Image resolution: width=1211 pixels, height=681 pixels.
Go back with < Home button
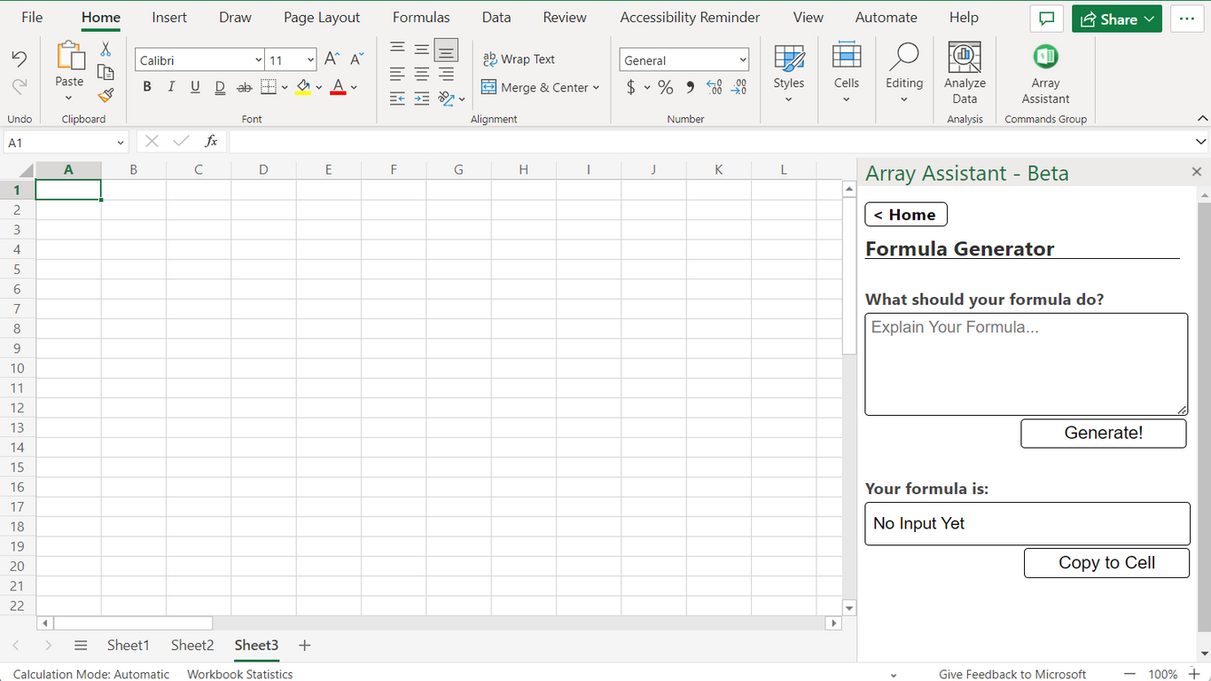[x=906, y=215]
